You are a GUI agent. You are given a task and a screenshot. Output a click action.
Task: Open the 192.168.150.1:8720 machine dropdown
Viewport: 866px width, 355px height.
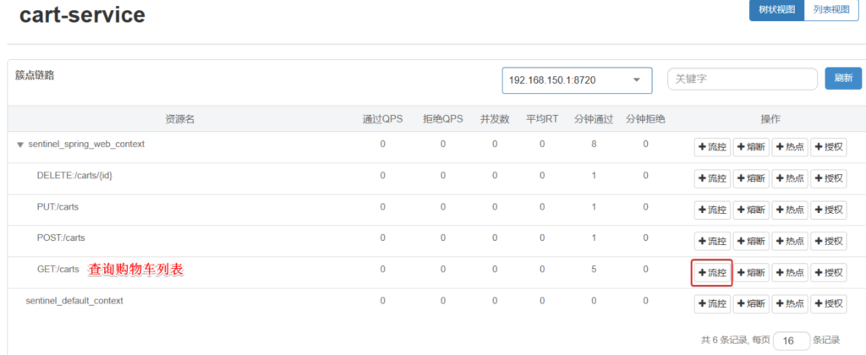(577, 79)
